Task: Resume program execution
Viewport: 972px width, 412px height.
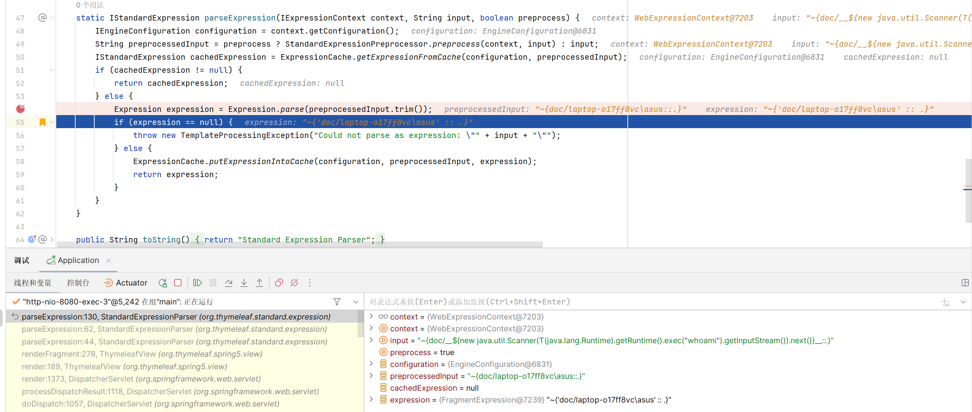Action: [x=197, y=283]
